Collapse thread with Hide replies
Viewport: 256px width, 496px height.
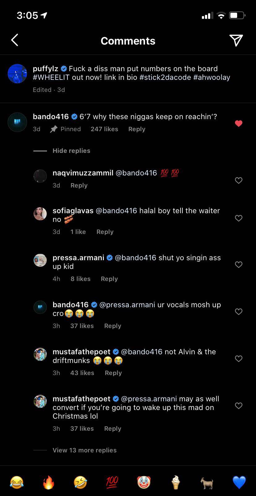tap(71, 151)
